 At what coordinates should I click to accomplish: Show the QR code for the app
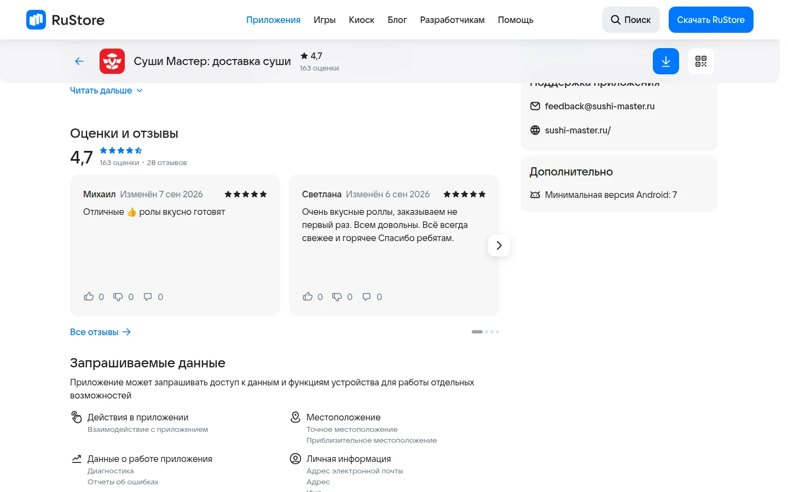coord(701,61)
